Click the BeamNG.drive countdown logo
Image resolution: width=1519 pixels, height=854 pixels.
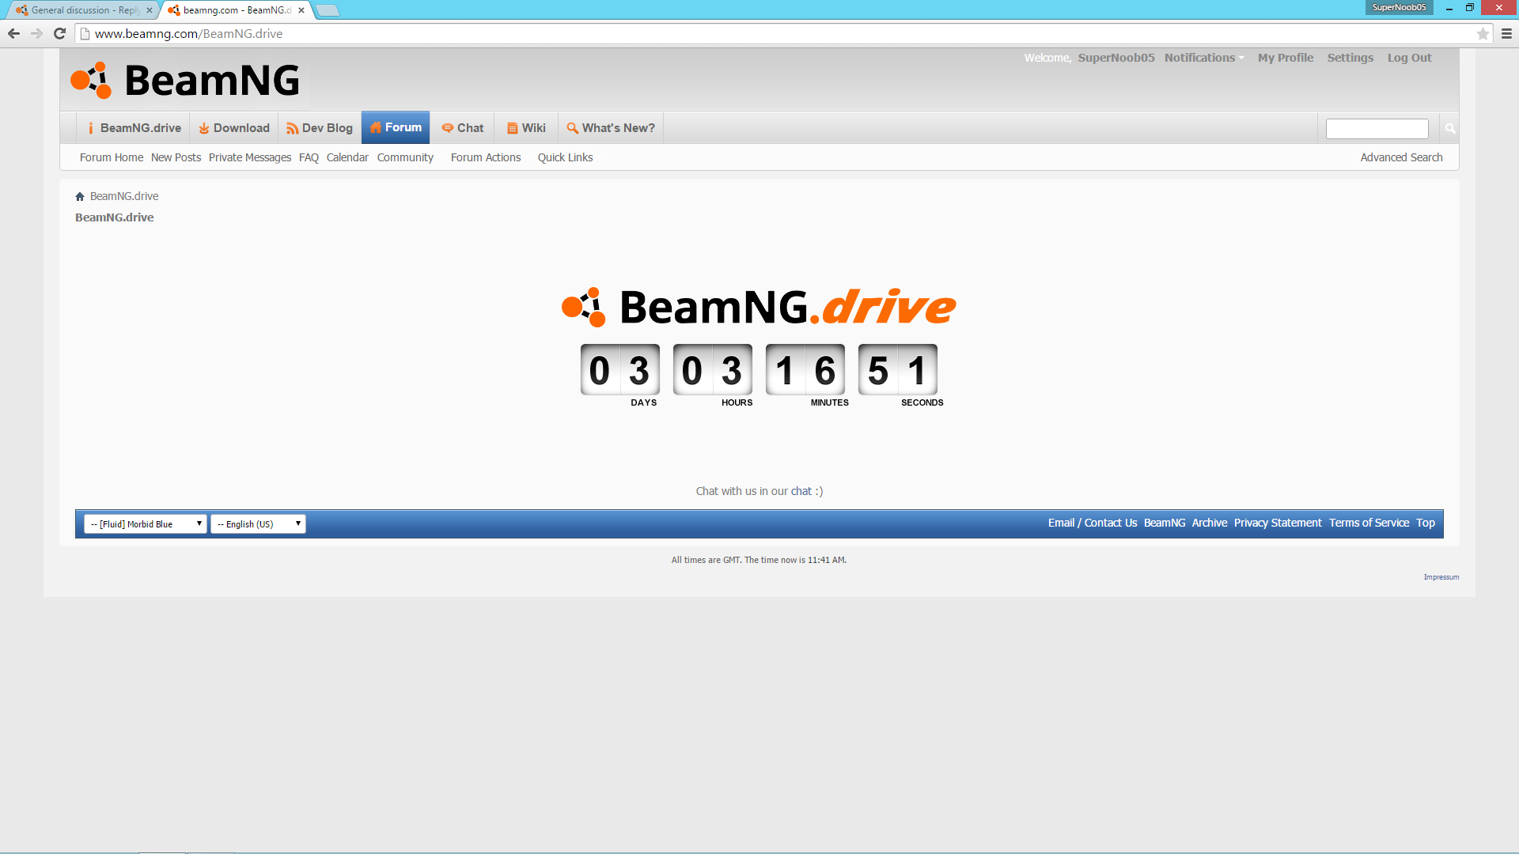[759, 307]
